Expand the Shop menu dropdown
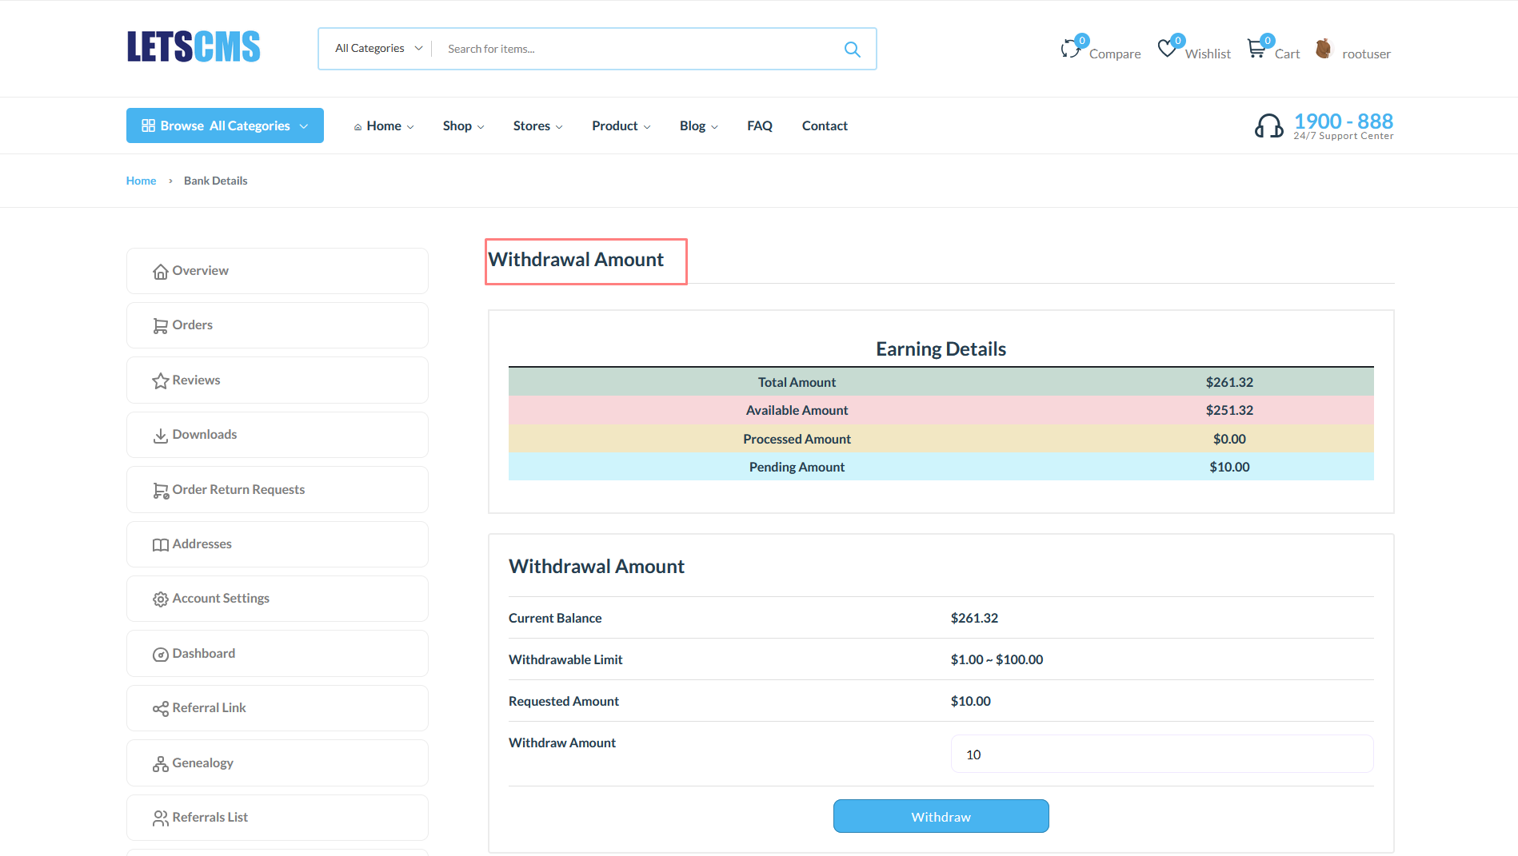This screenshot has width=1518, height=856. [463, 126]
